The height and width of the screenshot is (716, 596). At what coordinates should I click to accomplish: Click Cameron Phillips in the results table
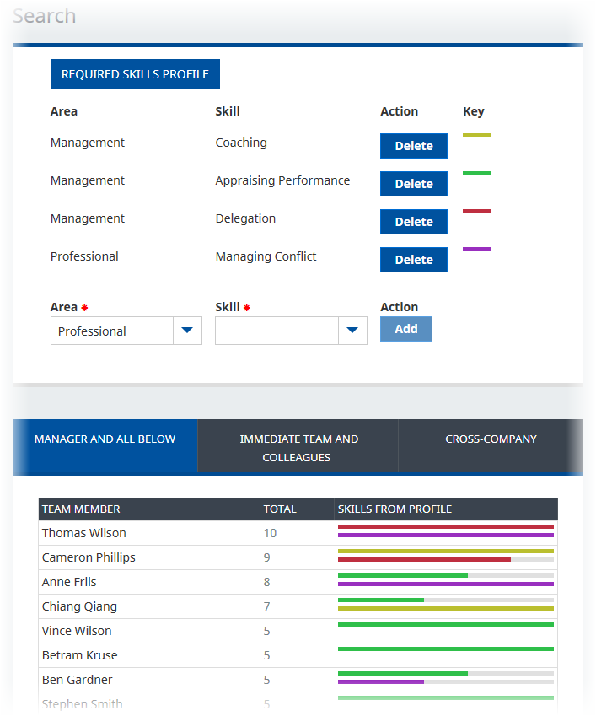pyautogui.click(x=89, y=557)
